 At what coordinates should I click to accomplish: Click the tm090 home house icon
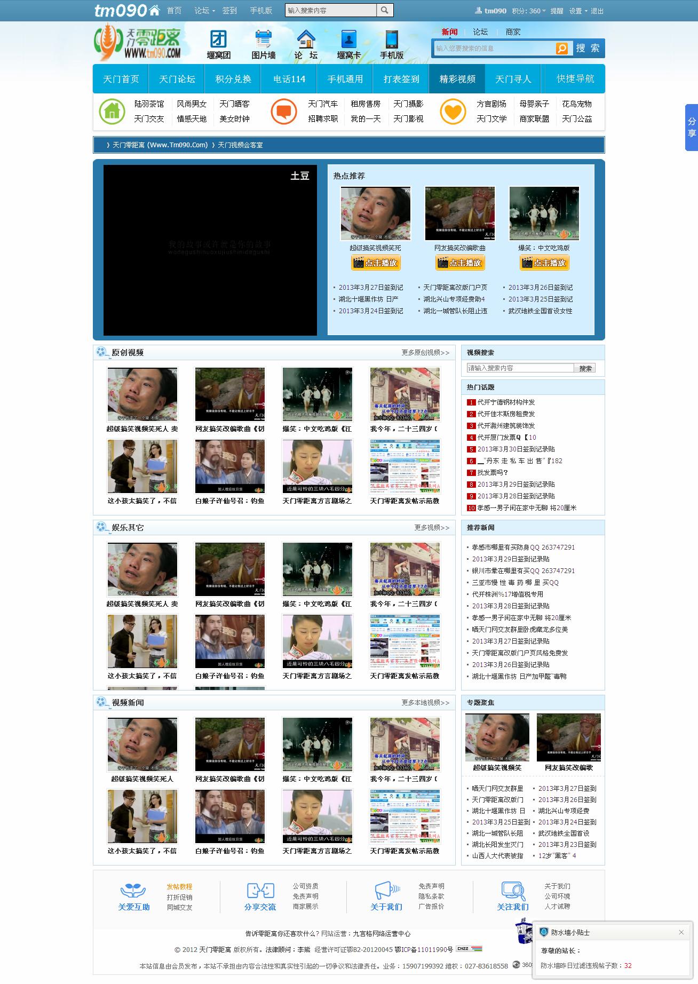pos(155,10)
